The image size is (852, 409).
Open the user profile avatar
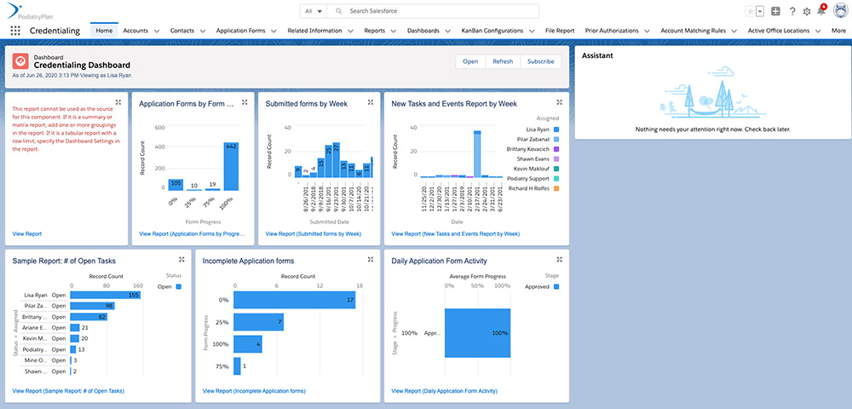[x=840, y=11]
